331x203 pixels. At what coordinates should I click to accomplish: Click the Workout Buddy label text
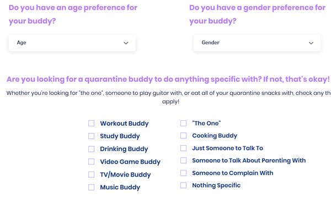(124, 124)
